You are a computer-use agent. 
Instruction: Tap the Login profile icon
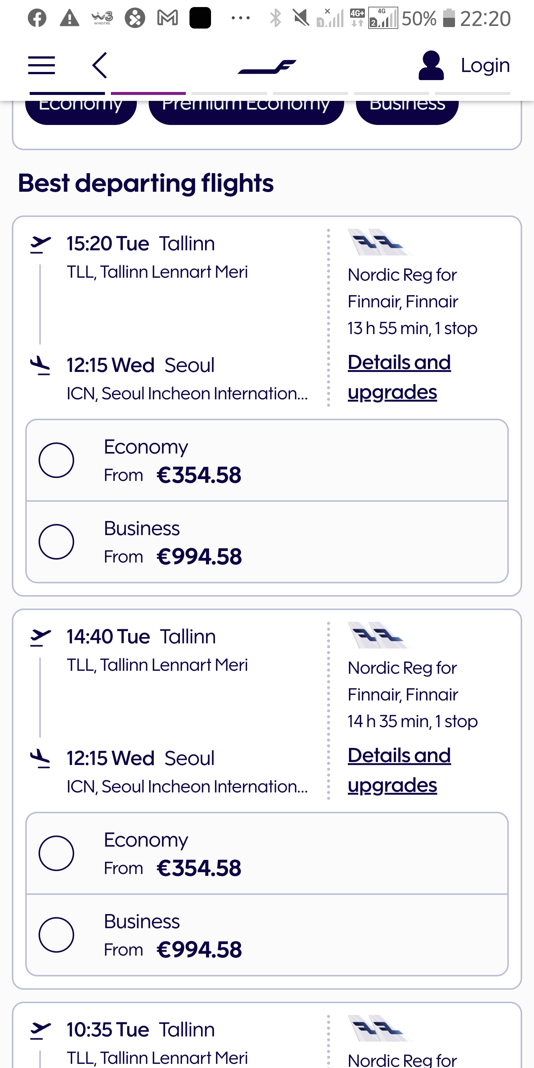pyautogui.click(x=431, y=65)
